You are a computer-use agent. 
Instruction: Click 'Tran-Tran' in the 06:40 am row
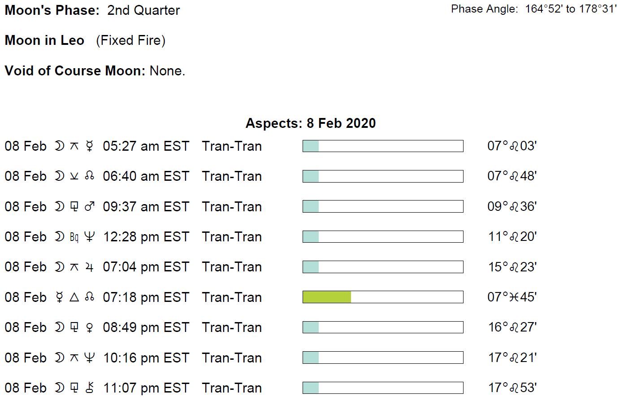tap(232, 176)
